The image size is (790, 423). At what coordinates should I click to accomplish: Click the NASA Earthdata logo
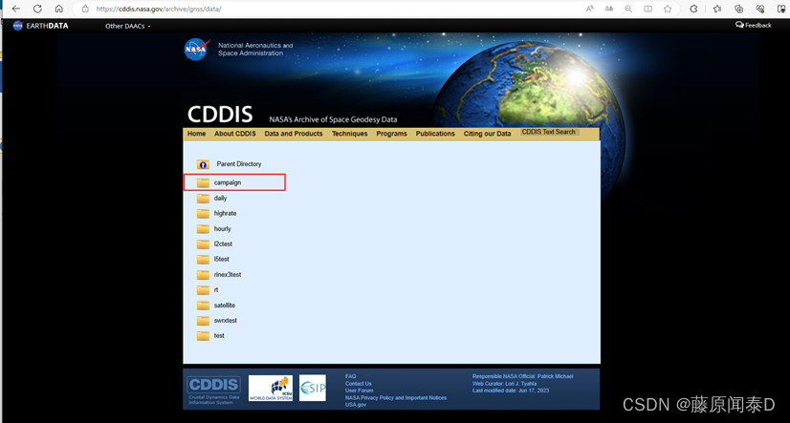point(40,26)
